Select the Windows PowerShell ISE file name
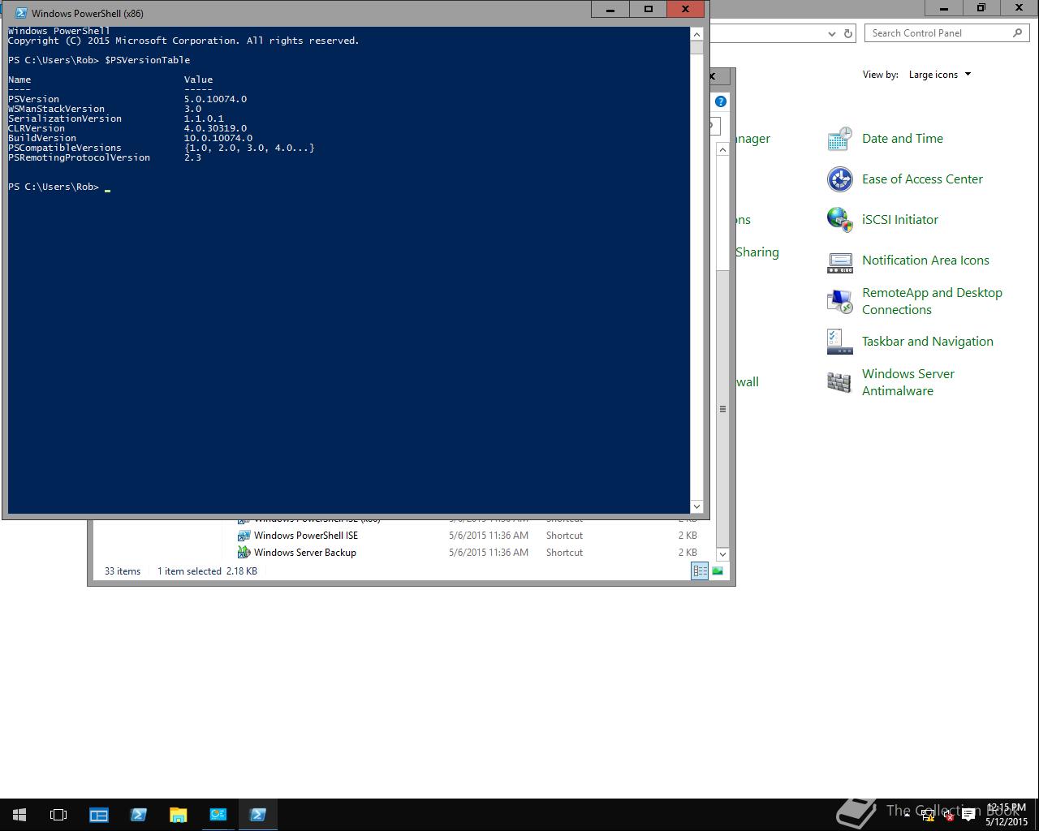Viewport: 1039px width, 831px height. (306, 536)
